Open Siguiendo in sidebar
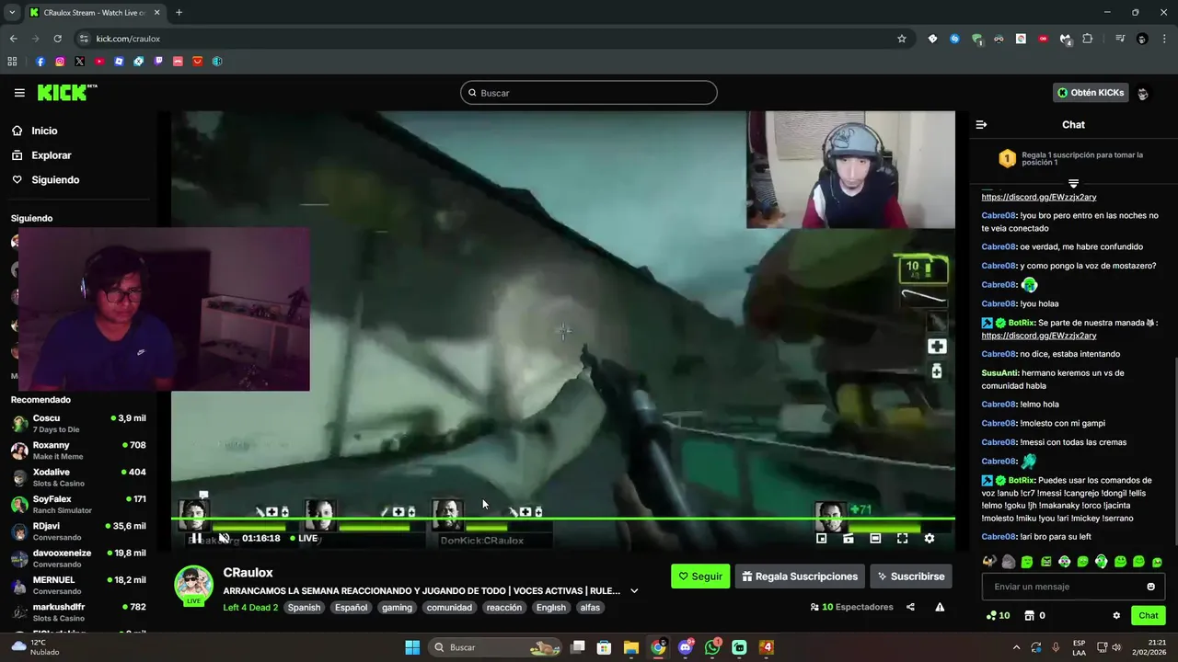The image size is (1178, 662). pyautogui.click(x=55, y=179)
